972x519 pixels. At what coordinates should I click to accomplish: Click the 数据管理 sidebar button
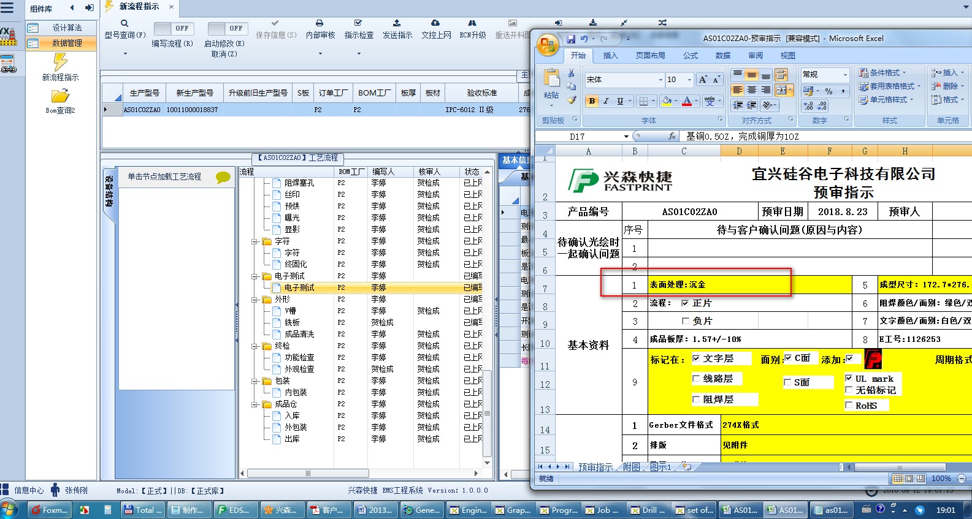61,43
